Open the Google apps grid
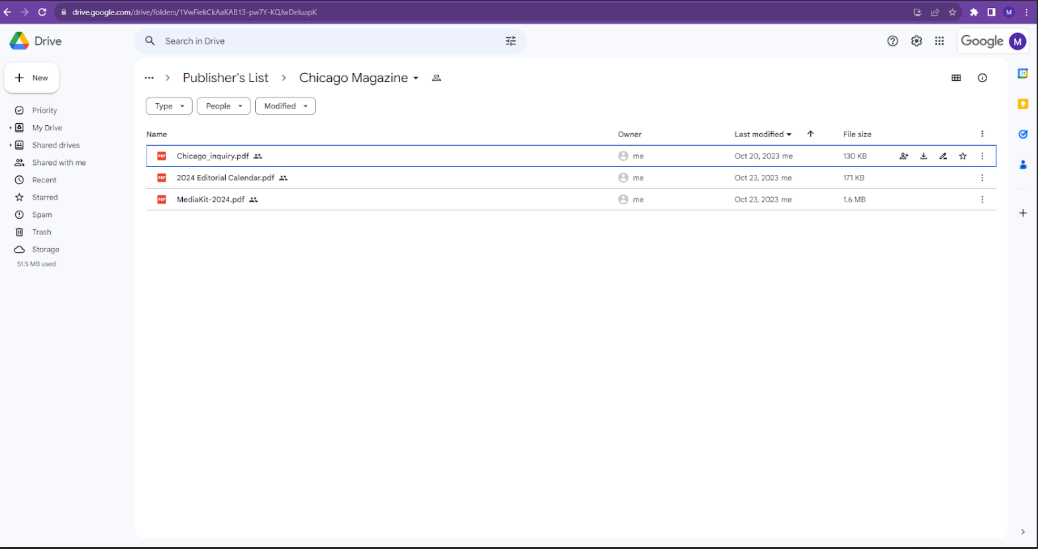Viewport: 1038px width, 549px height. coord(939,41)
